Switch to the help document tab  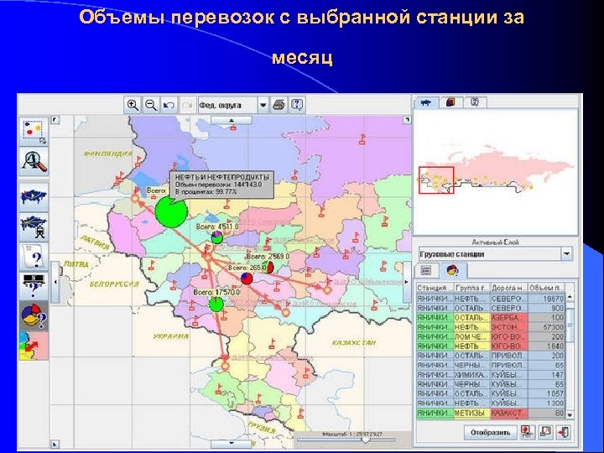coord(475,102)
